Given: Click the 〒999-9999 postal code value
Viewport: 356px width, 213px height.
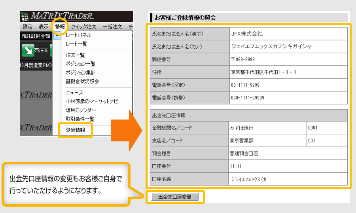Looking at the screenshot, I should click(x=243, y=59).
